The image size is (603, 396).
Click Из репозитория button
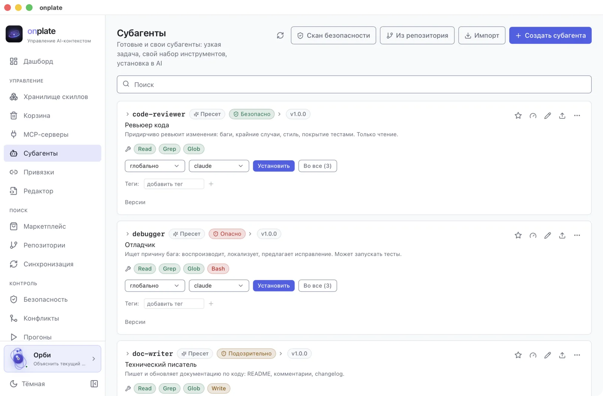(417, 35)
